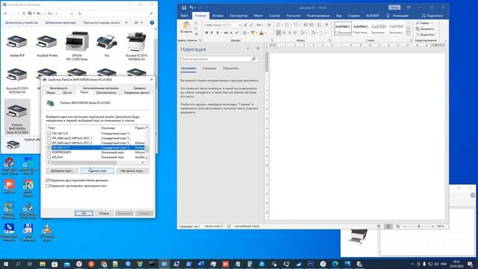Toggle Bold formatting in Word ribbon

pos(206,33)
